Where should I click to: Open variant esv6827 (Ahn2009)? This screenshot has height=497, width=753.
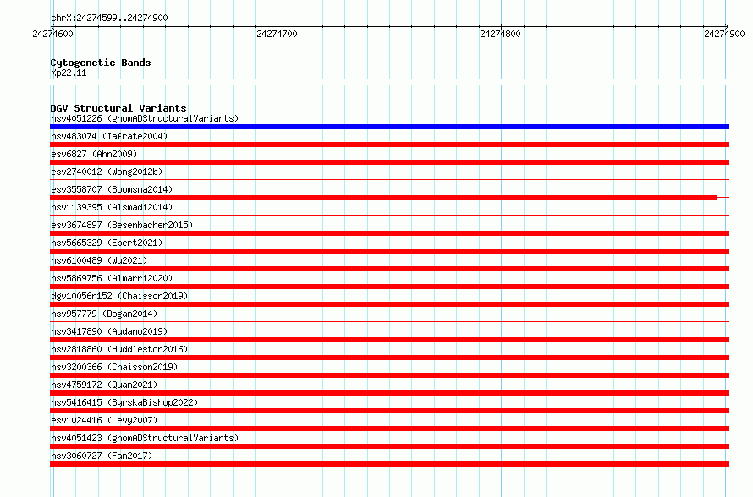(x=94, y=154)
